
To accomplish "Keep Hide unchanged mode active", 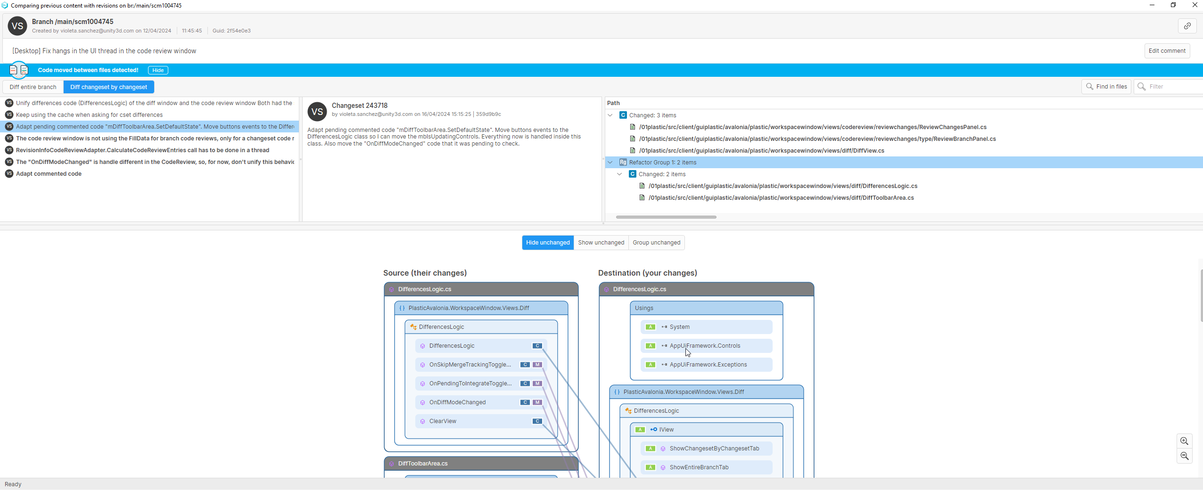I will pos(547,242).
